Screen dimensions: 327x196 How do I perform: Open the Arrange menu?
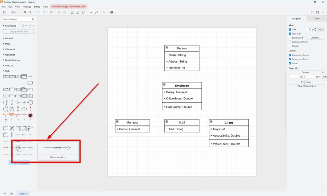tap(27, 6)
